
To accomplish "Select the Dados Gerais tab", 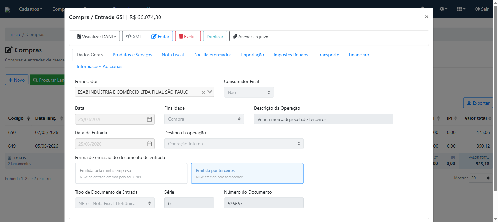I will (x=90, y=55).
